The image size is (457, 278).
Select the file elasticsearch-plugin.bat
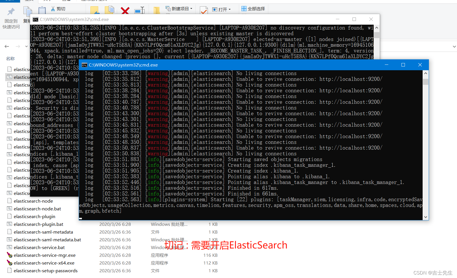coord(38,224)
